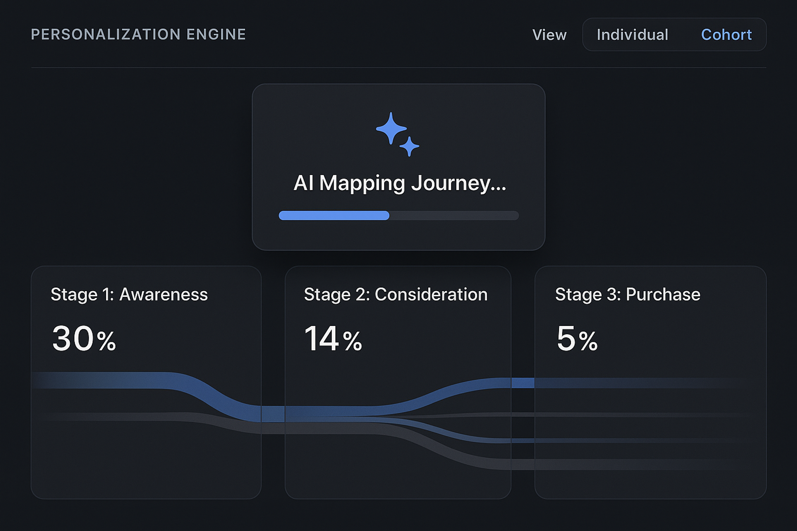Open Stage 3: Purchase heading
Viewport: 797px width, 531px height.
tap(627, 295)
